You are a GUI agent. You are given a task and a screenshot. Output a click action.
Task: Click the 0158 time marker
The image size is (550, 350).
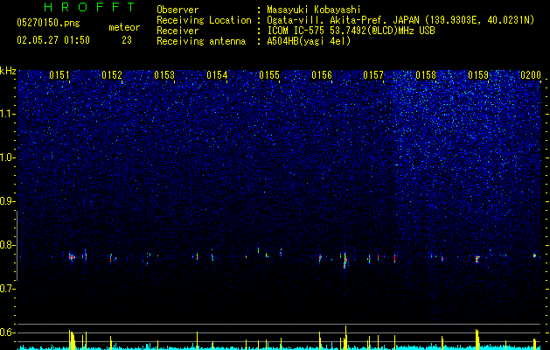click(x=426, y=75)
